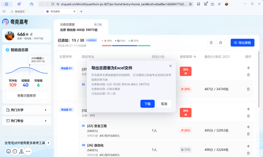Click the browser address bar URL

(x=123, y=4)
